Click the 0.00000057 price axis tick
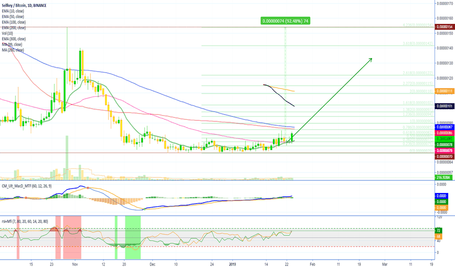455x268 pixels. coord(445,172)
